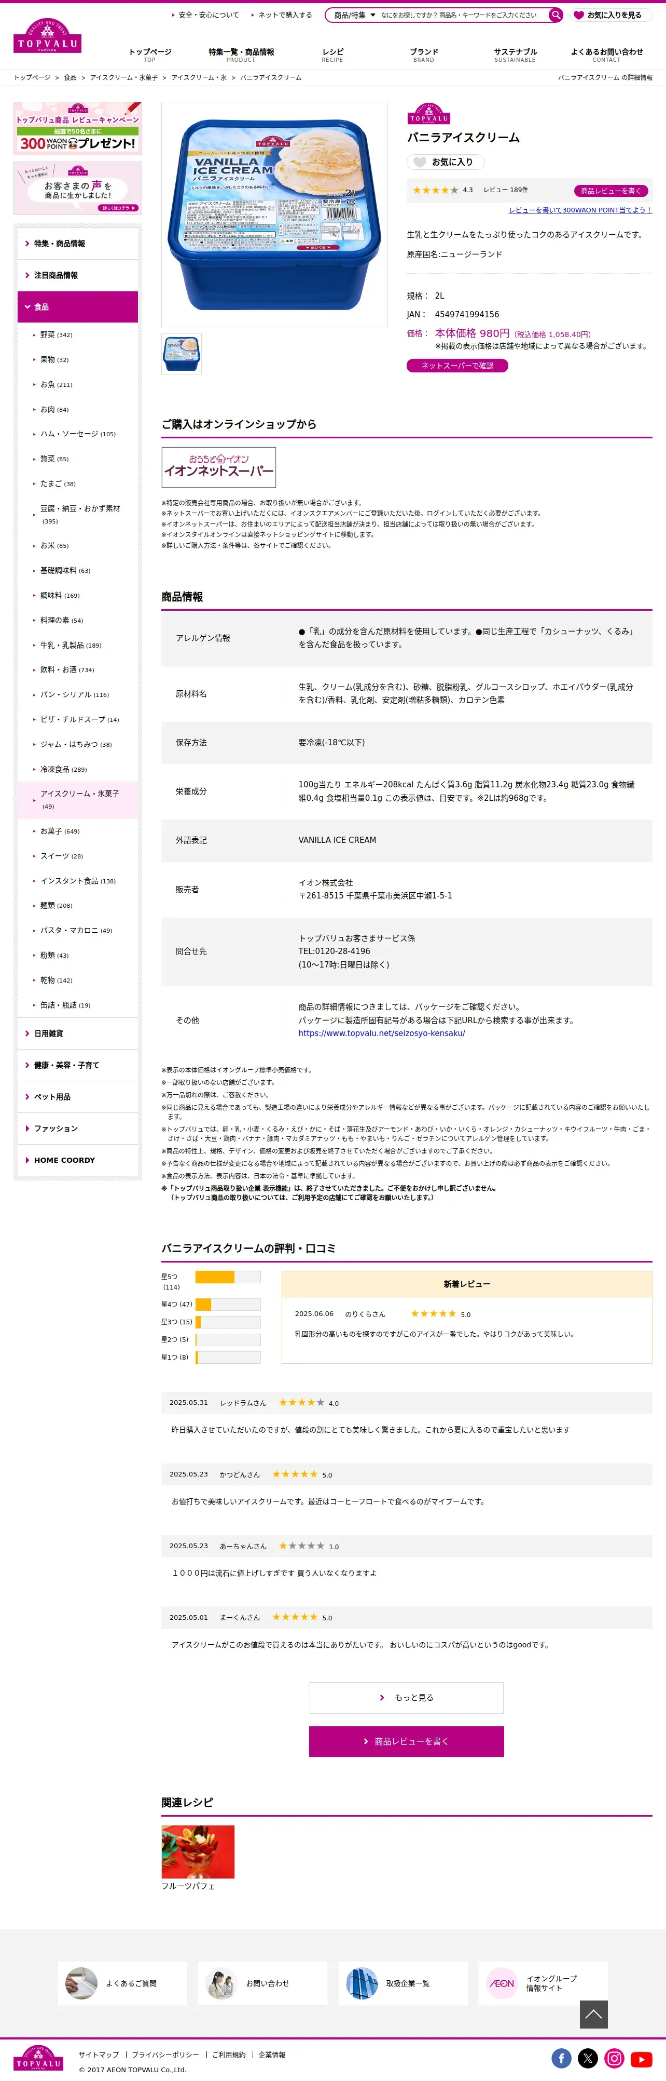This screenshot has width=666, height=2081.
Task: Click the TOPVALU logo in the footer
Action: point(39,2058)
